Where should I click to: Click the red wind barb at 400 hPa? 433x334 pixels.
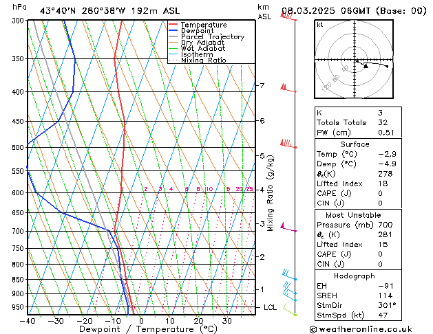tap(288, 89)
